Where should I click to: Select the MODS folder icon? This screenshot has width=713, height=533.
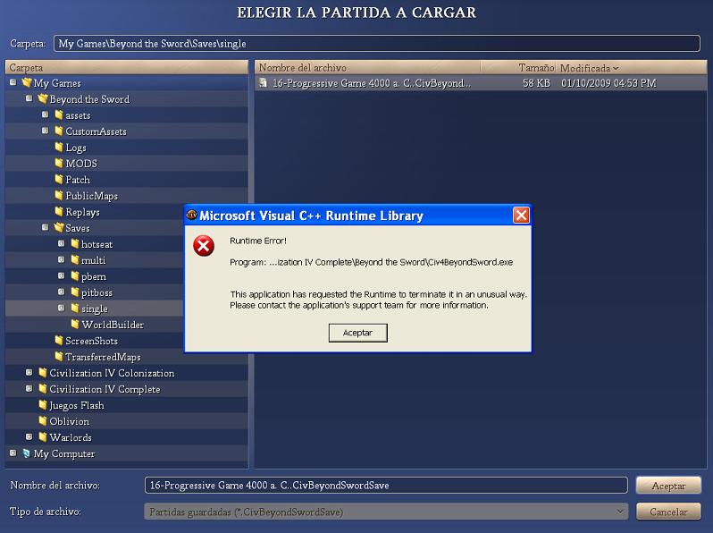59,164
